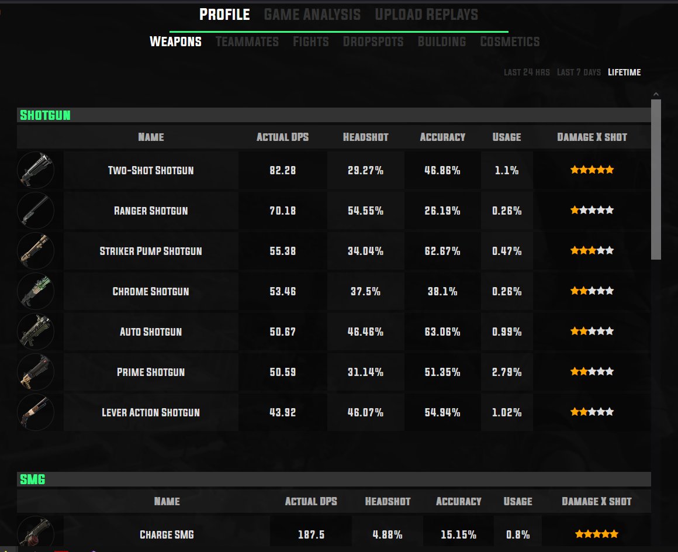Click the Two-Shot Shotgun name cell

point(151,170)
